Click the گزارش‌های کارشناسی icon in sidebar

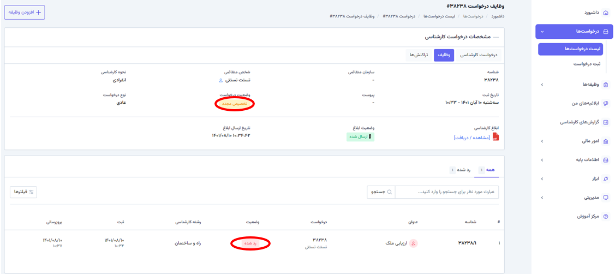[606, 122]
